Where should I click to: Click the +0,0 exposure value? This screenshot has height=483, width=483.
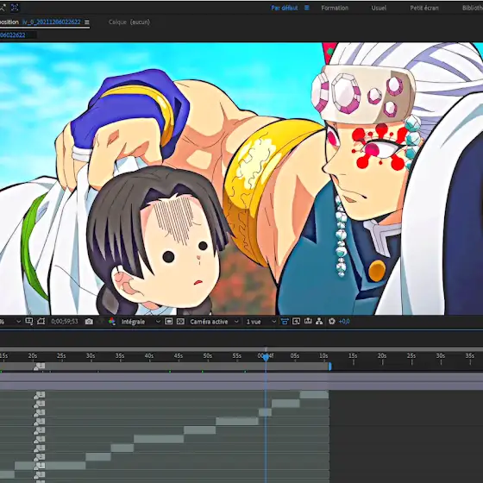344,322
